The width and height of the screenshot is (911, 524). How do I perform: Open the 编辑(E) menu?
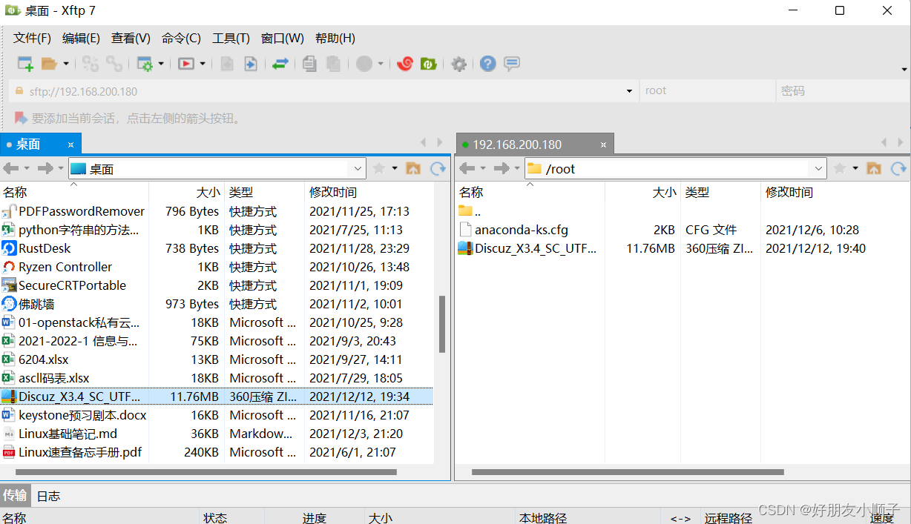pyautogui.click(x=81, y=38)
